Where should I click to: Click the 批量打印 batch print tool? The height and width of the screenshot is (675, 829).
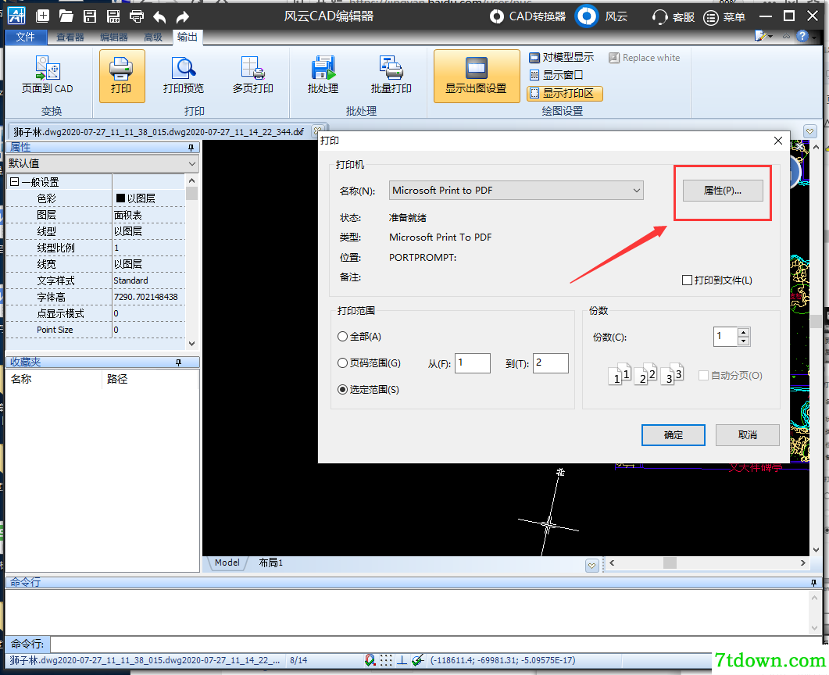[391, 74]
